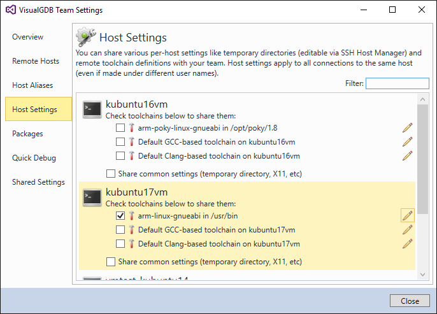Select the kubuntu16vm host heading
This screenshot has width=437, height=314.
(136, 104)
